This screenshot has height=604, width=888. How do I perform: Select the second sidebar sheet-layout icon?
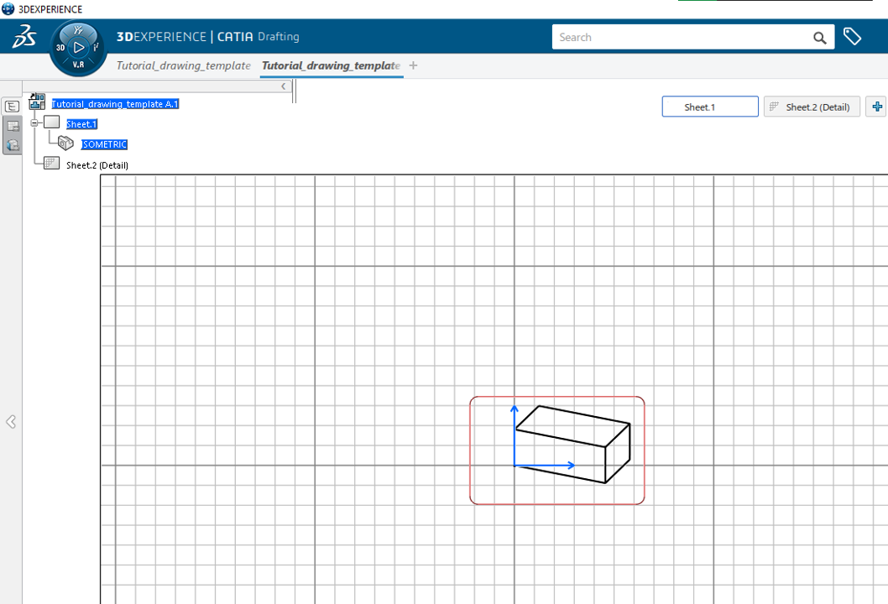12,125
